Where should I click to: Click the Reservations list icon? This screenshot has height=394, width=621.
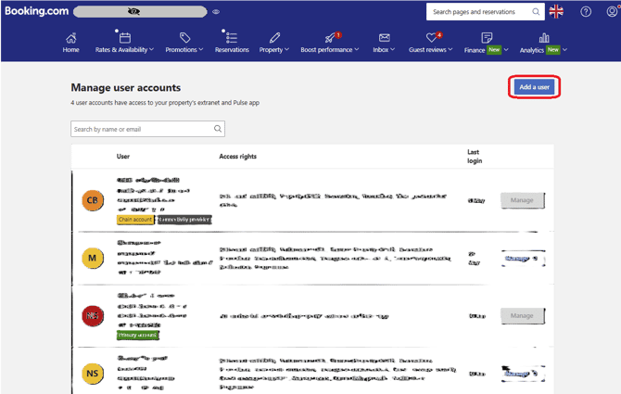pyautogui.click(x=231, y=37)
